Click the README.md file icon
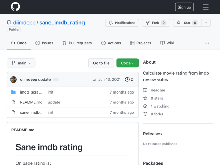Viewport: 220px width, 165px height. (x=13, y=102)
